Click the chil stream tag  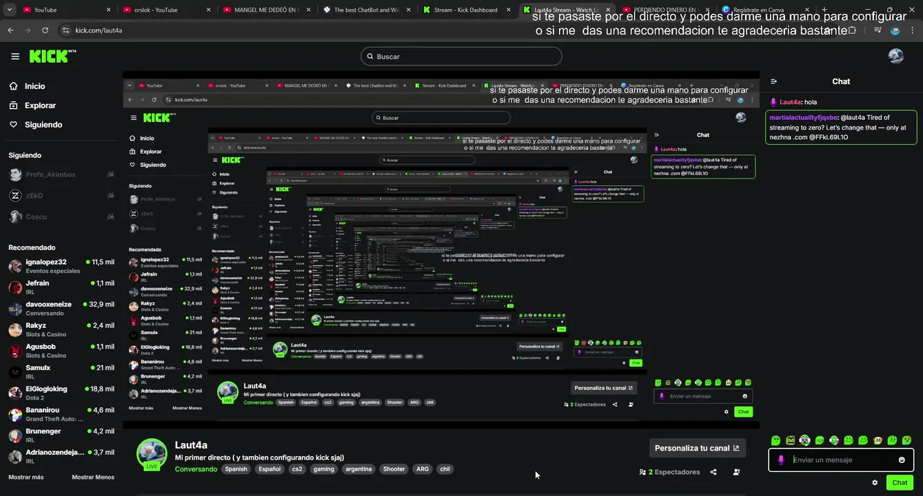pos(445,469)
